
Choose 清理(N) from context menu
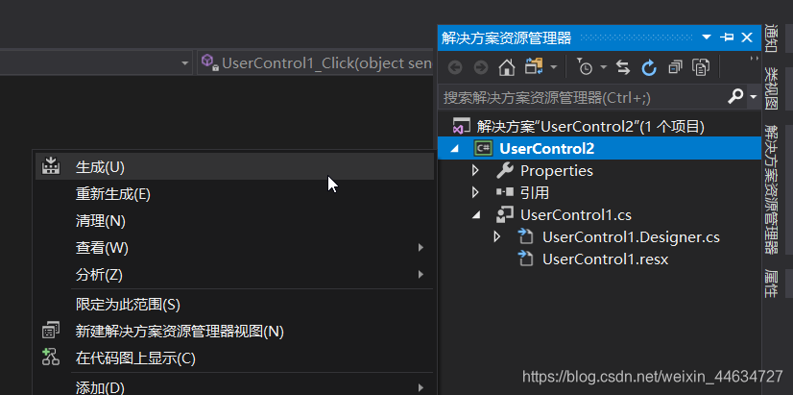pyautogui.click(x=234, y=221)
